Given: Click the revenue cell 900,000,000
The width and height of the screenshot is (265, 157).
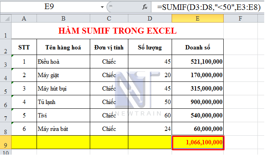Looking at the screenshot, I should pyautogui.click(x=197, y=102).
